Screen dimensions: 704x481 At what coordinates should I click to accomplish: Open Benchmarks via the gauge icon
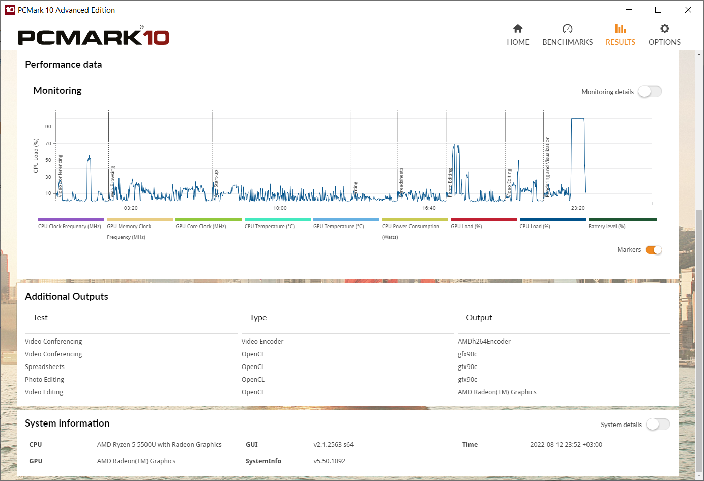(567, 29)
